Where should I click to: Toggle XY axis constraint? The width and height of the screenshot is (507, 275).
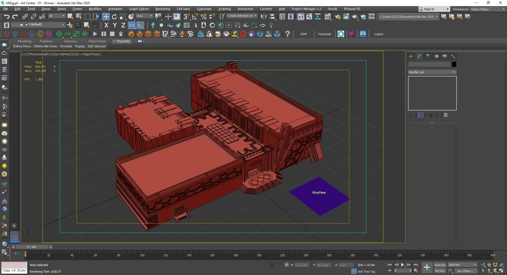click(x=132, y=25)
